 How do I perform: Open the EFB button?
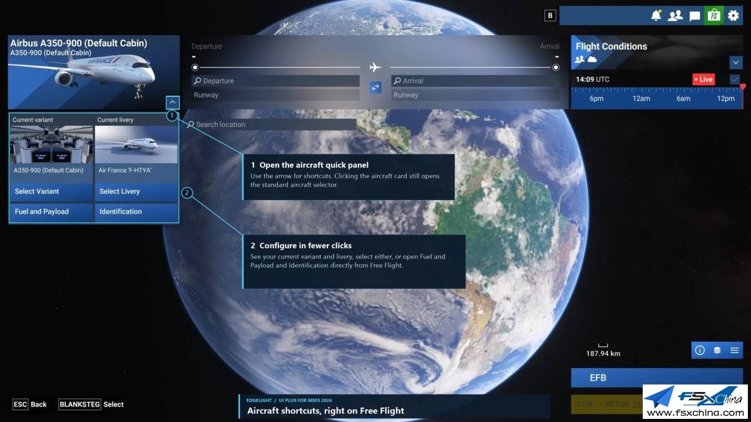[x=656, y=378]
